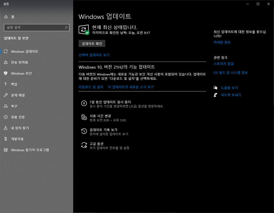Screen dimensions: 274x213
Task: Click the 다운로드 및 설치 link
Action: pos(91,87)
